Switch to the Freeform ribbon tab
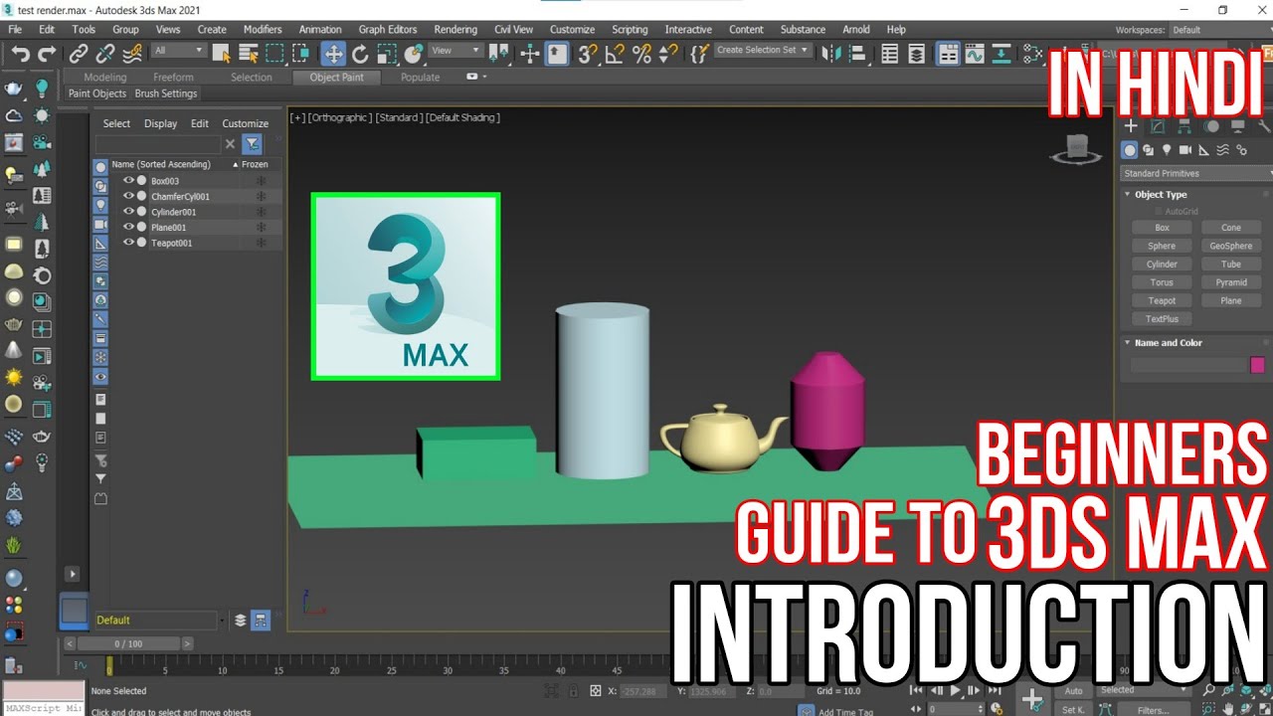Image resolution: width=1273 pixels, height=716 pixels. coord(173,78)
